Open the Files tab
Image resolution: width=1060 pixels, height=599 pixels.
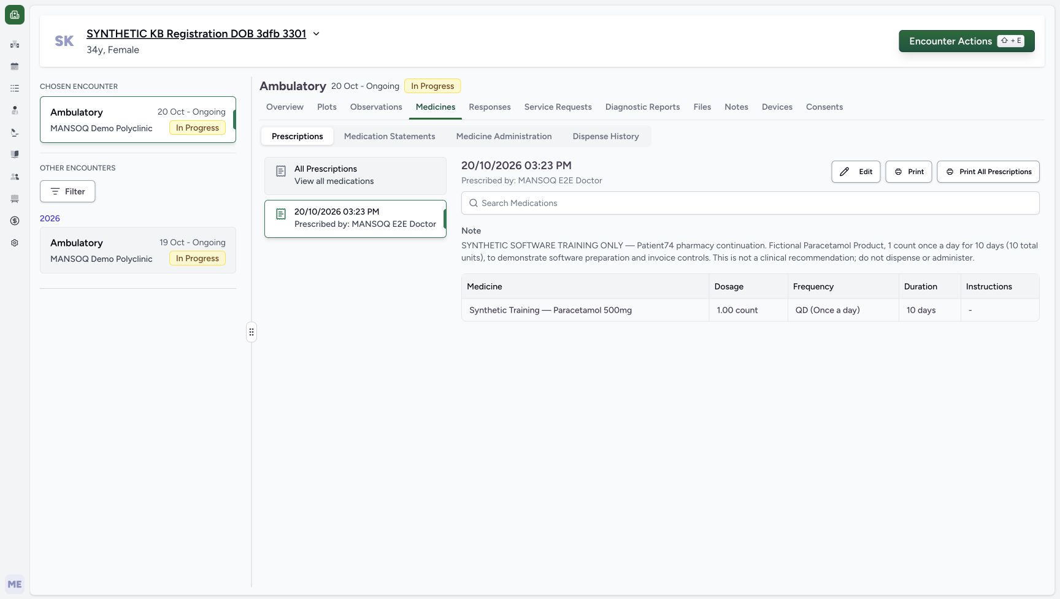click(x=702, y=107)
